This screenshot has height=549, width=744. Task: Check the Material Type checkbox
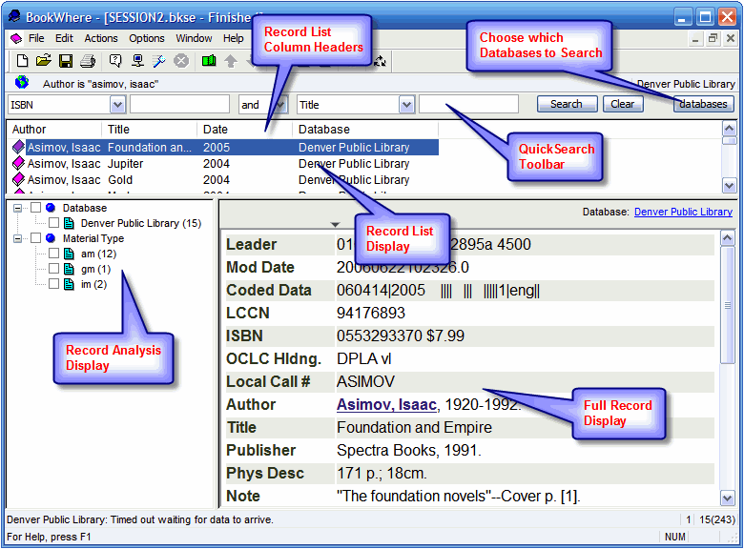[x=35, y=238]
